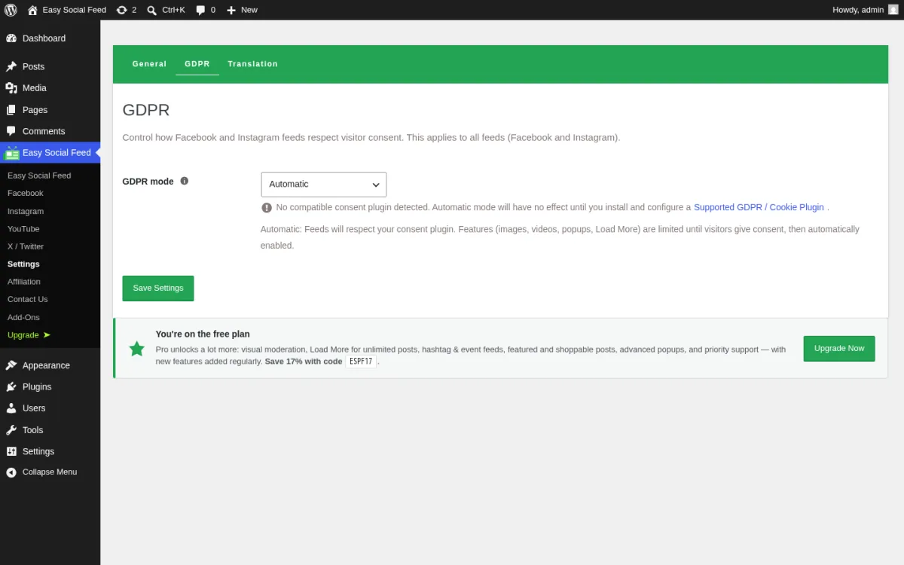The height and width of the screenshot is (565, 904).
Task: Click the Settings sliders icon in sidebar
Action: (11, 451)
